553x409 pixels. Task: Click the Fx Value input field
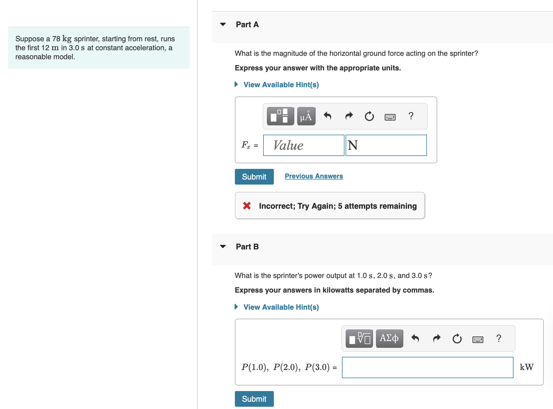tap(304, 145)
